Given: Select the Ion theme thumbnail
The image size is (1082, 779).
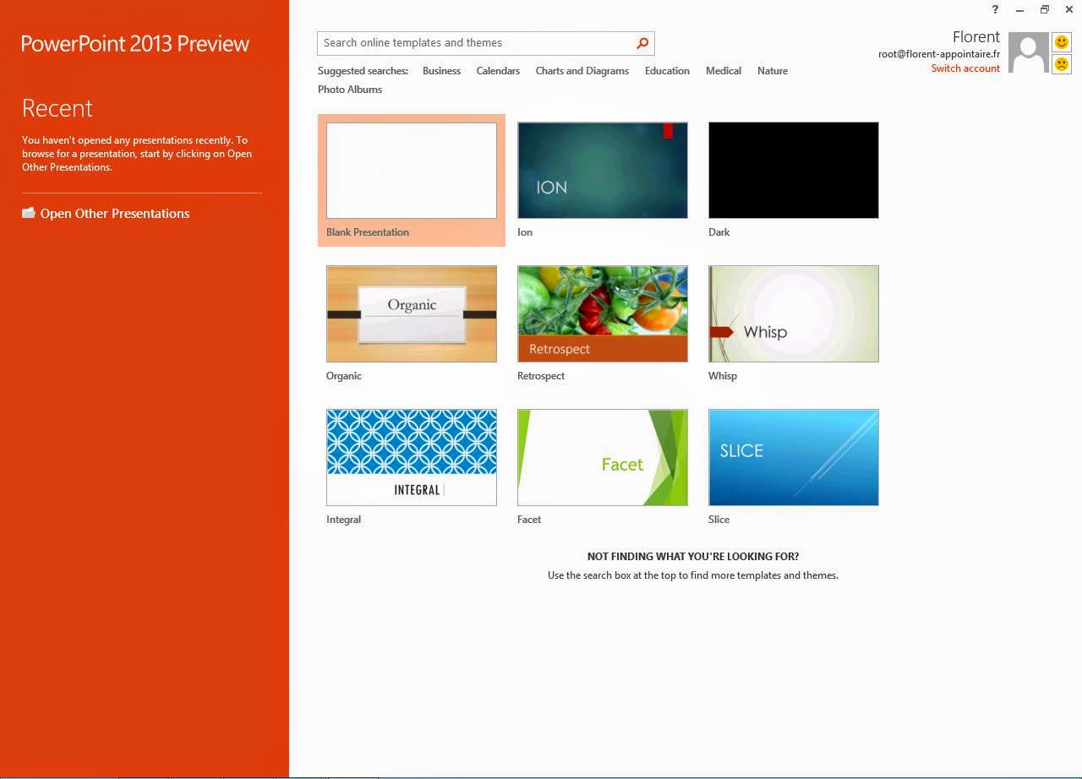Looking at the screenshot, I should [603, 171].
